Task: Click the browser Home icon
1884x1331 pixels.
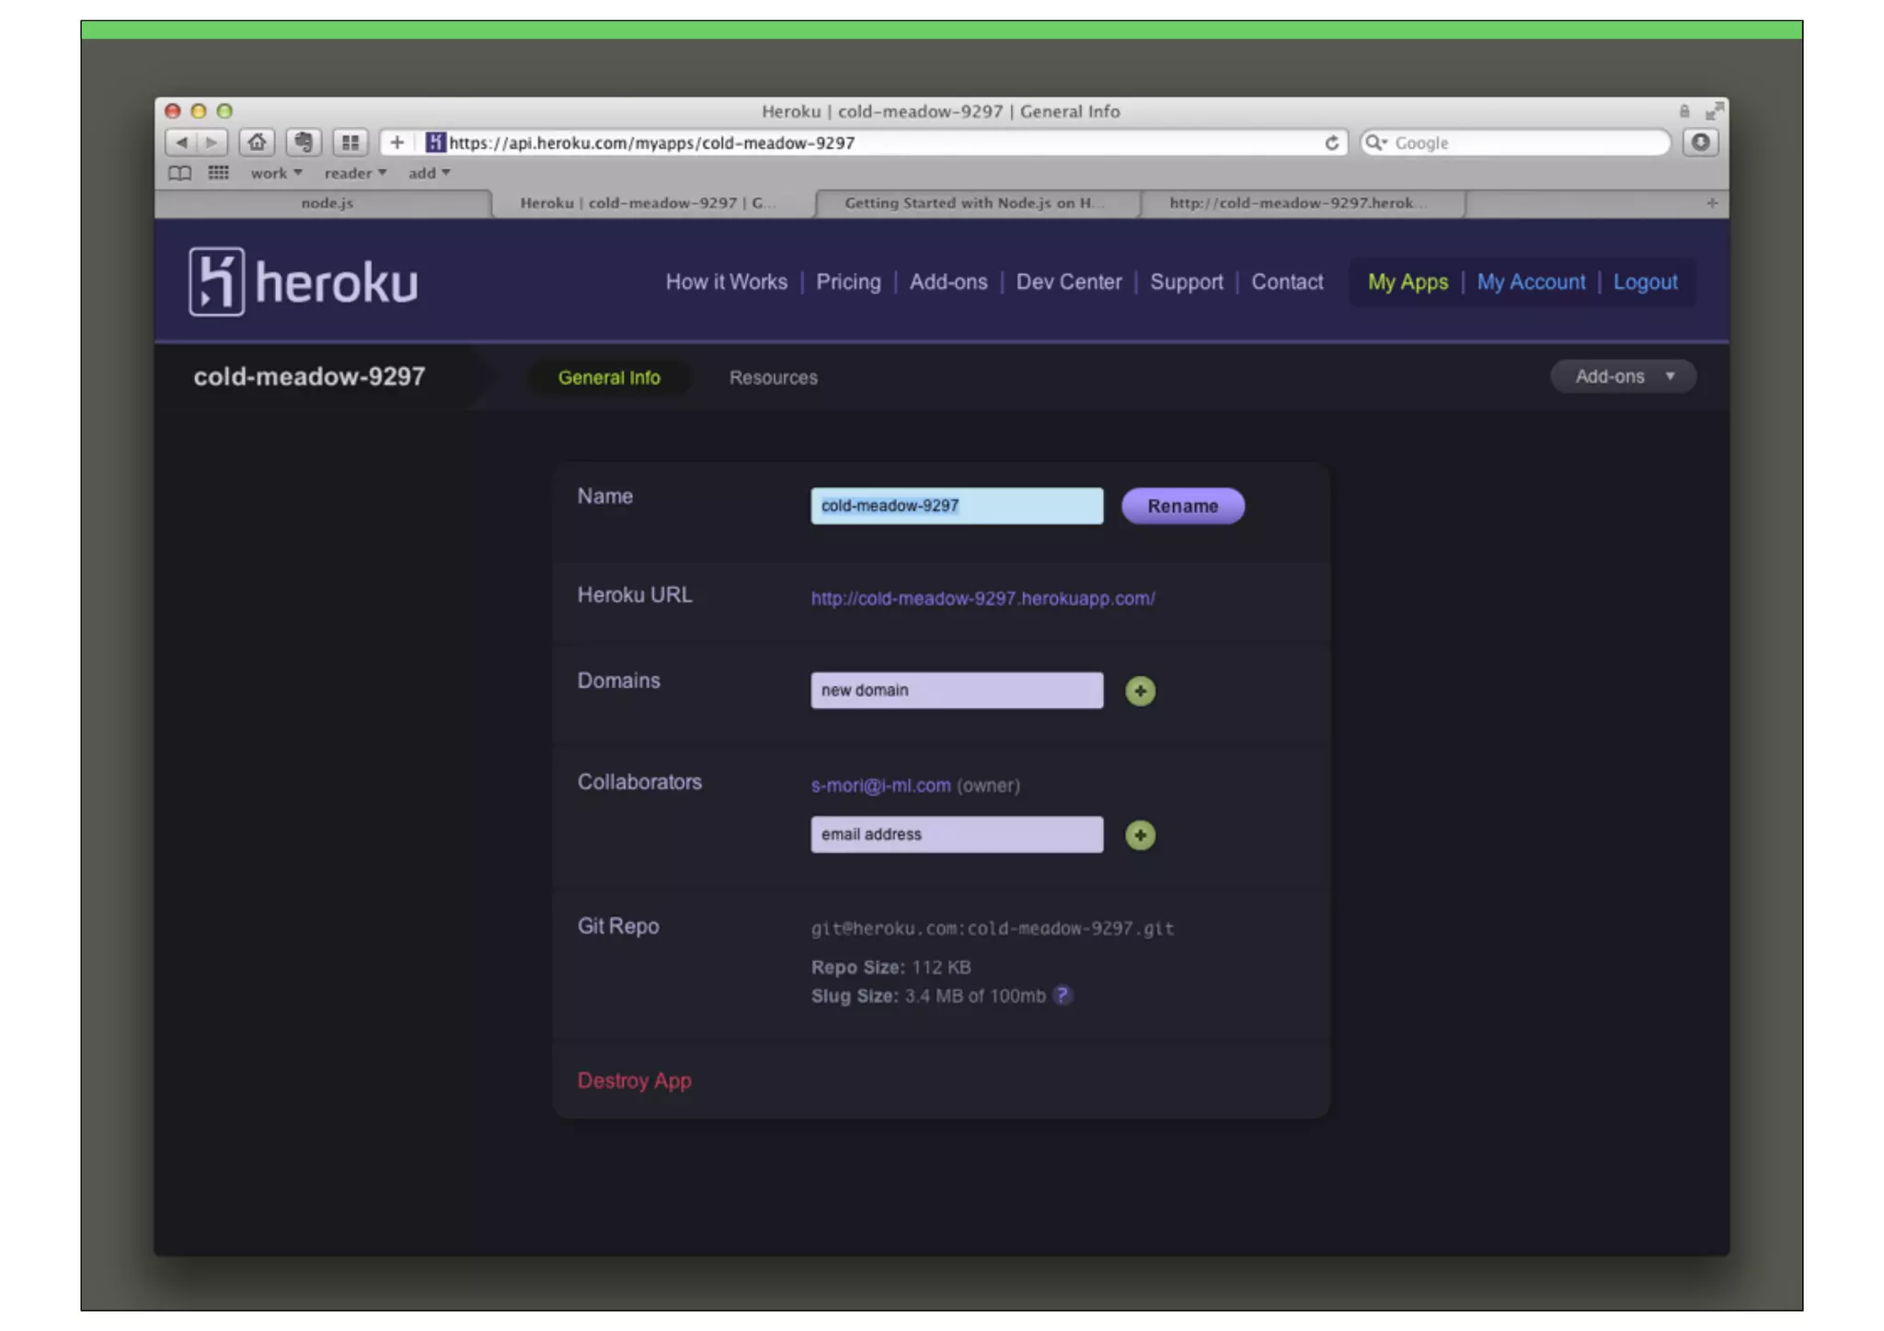Action: coord(257,143)
